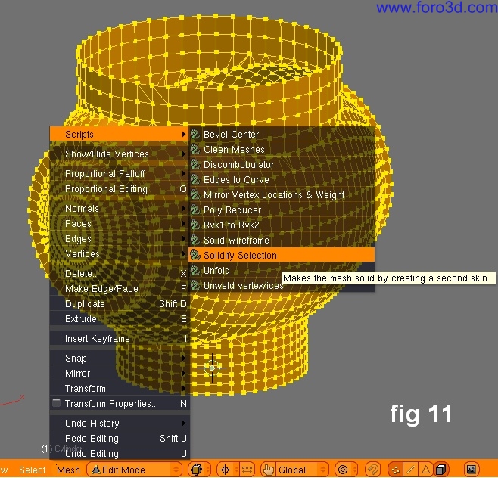Click the render image icon in header

tap(472, 470)
